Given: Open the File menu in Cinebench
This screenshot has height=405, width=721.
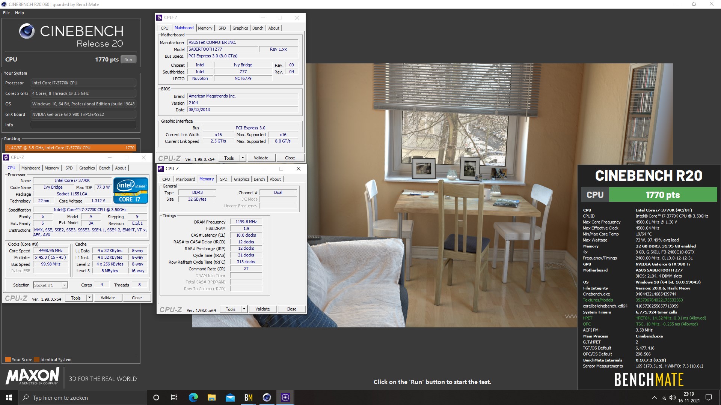Looking at the screenshot, I should pyautogui.click(x=6, y=13).
